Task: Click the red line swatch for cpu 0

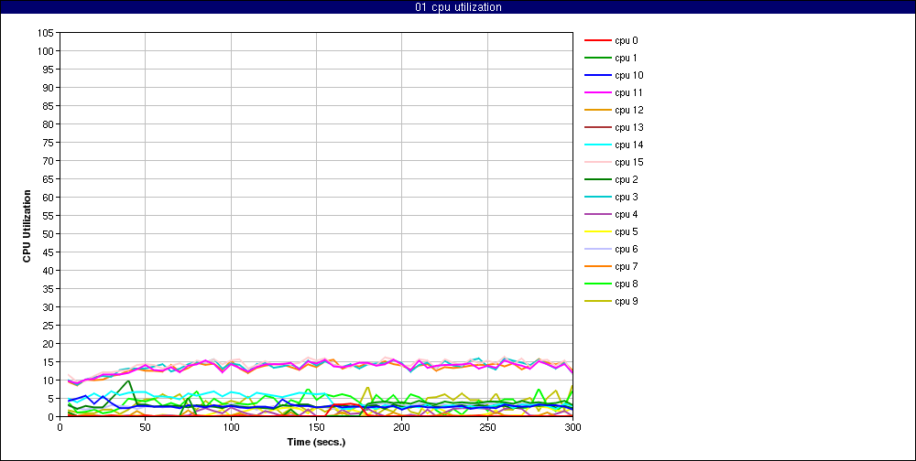Action: pos(597,41)
